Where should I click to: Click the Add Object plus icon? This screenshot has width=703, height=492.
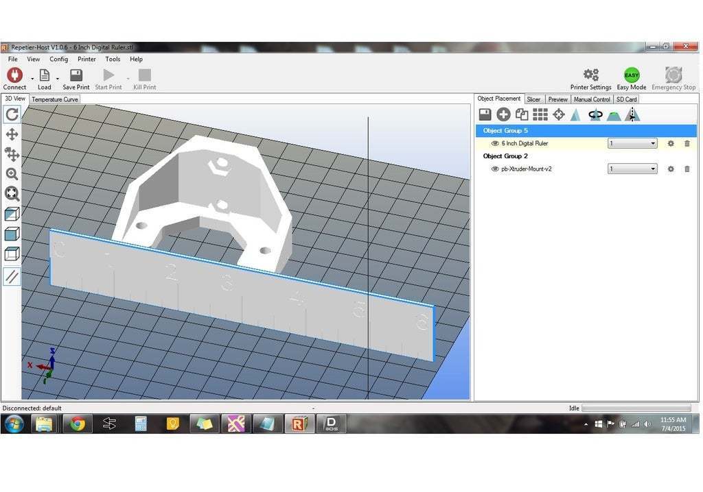click(x=503, y=115)
